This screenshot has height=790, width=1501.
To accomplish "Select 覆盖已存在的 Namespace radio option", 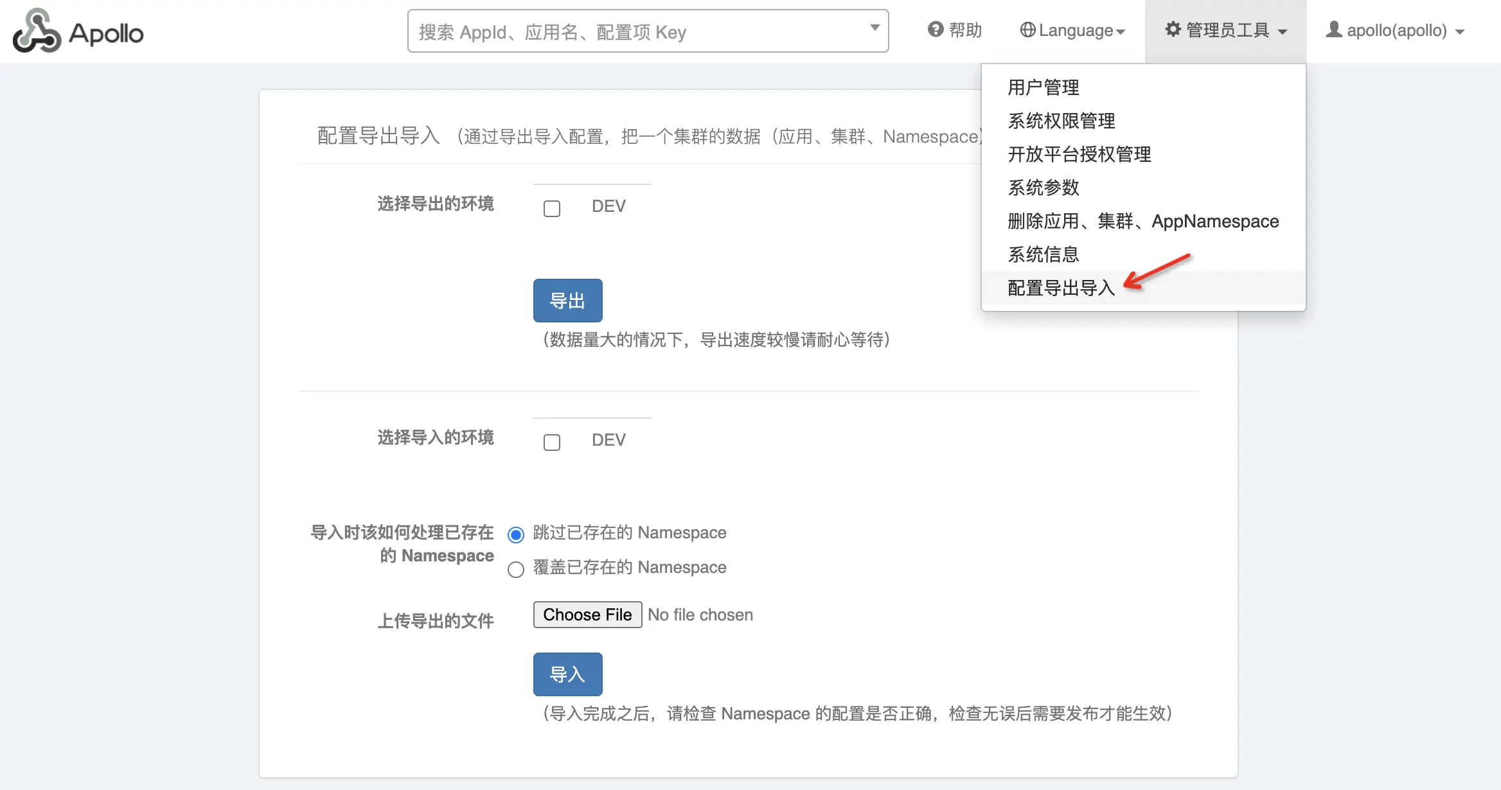I will click(x=516, y=570).
